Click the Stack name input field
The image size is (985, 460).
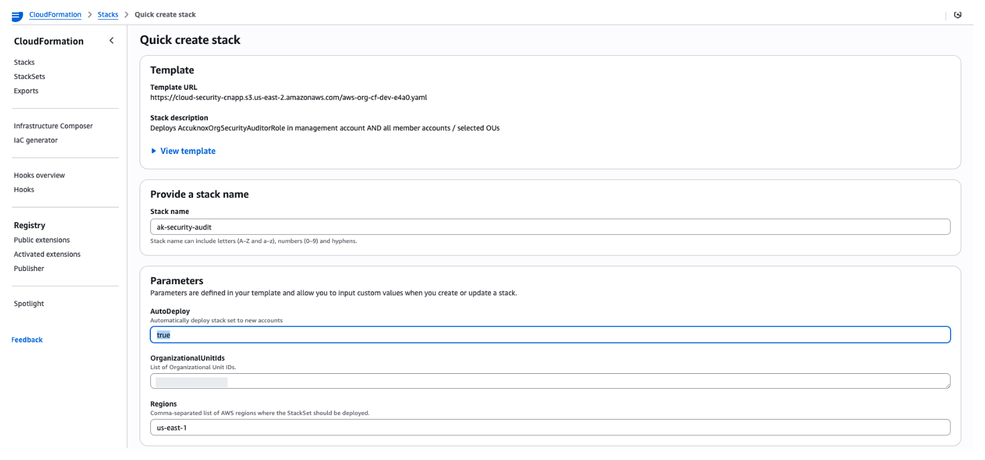click(550, 227)
